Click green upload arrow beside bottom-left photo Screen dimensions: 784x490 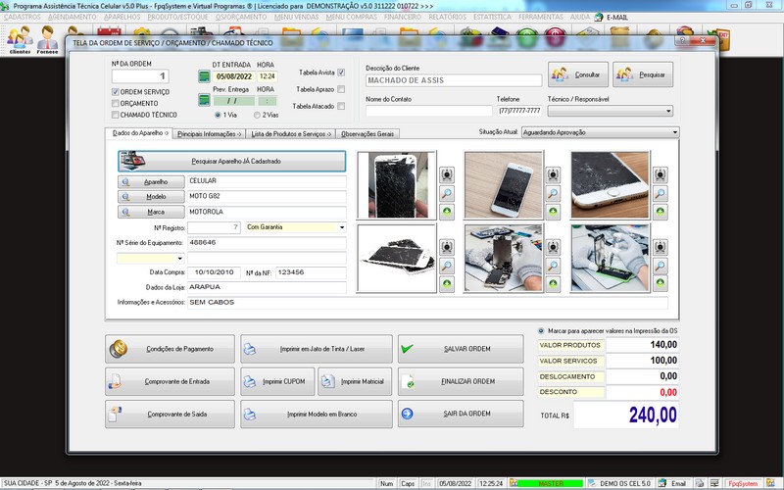click(447, 283)
